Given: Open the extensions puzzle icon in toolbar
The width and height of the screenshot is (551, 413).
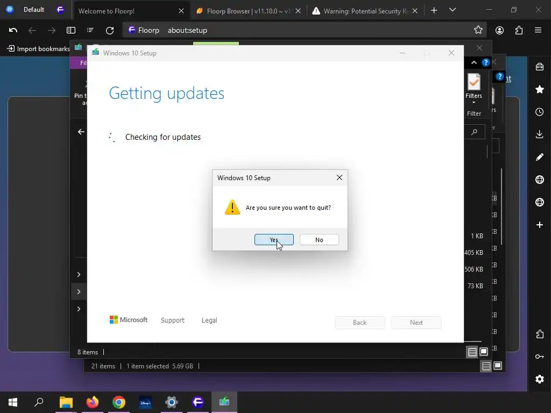Looking at the screenshot, I should pos(519,30).
